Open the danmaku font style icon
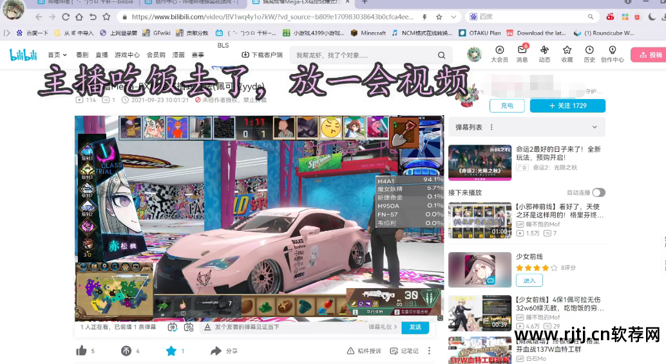 [x=207, y=327]
